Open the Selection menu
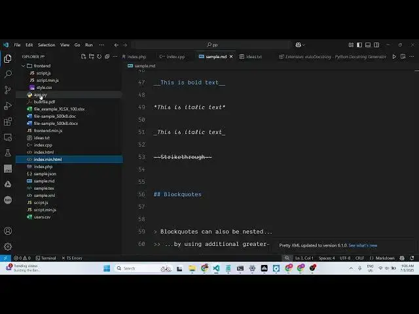 [x=46, y=45]
